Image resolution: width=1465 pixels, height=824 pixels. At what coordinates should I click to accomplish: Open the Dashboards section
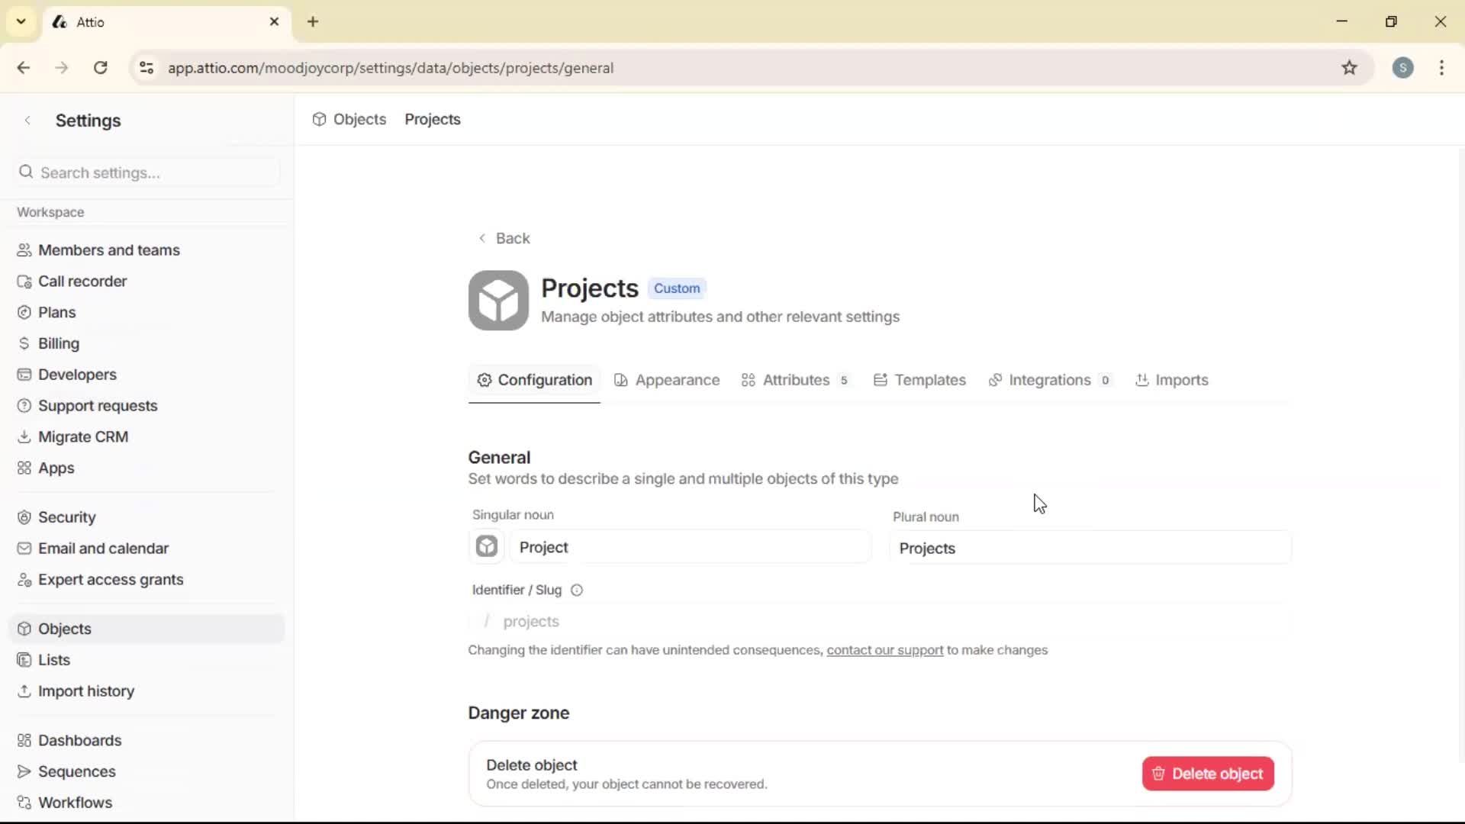(x=79, y=739)
